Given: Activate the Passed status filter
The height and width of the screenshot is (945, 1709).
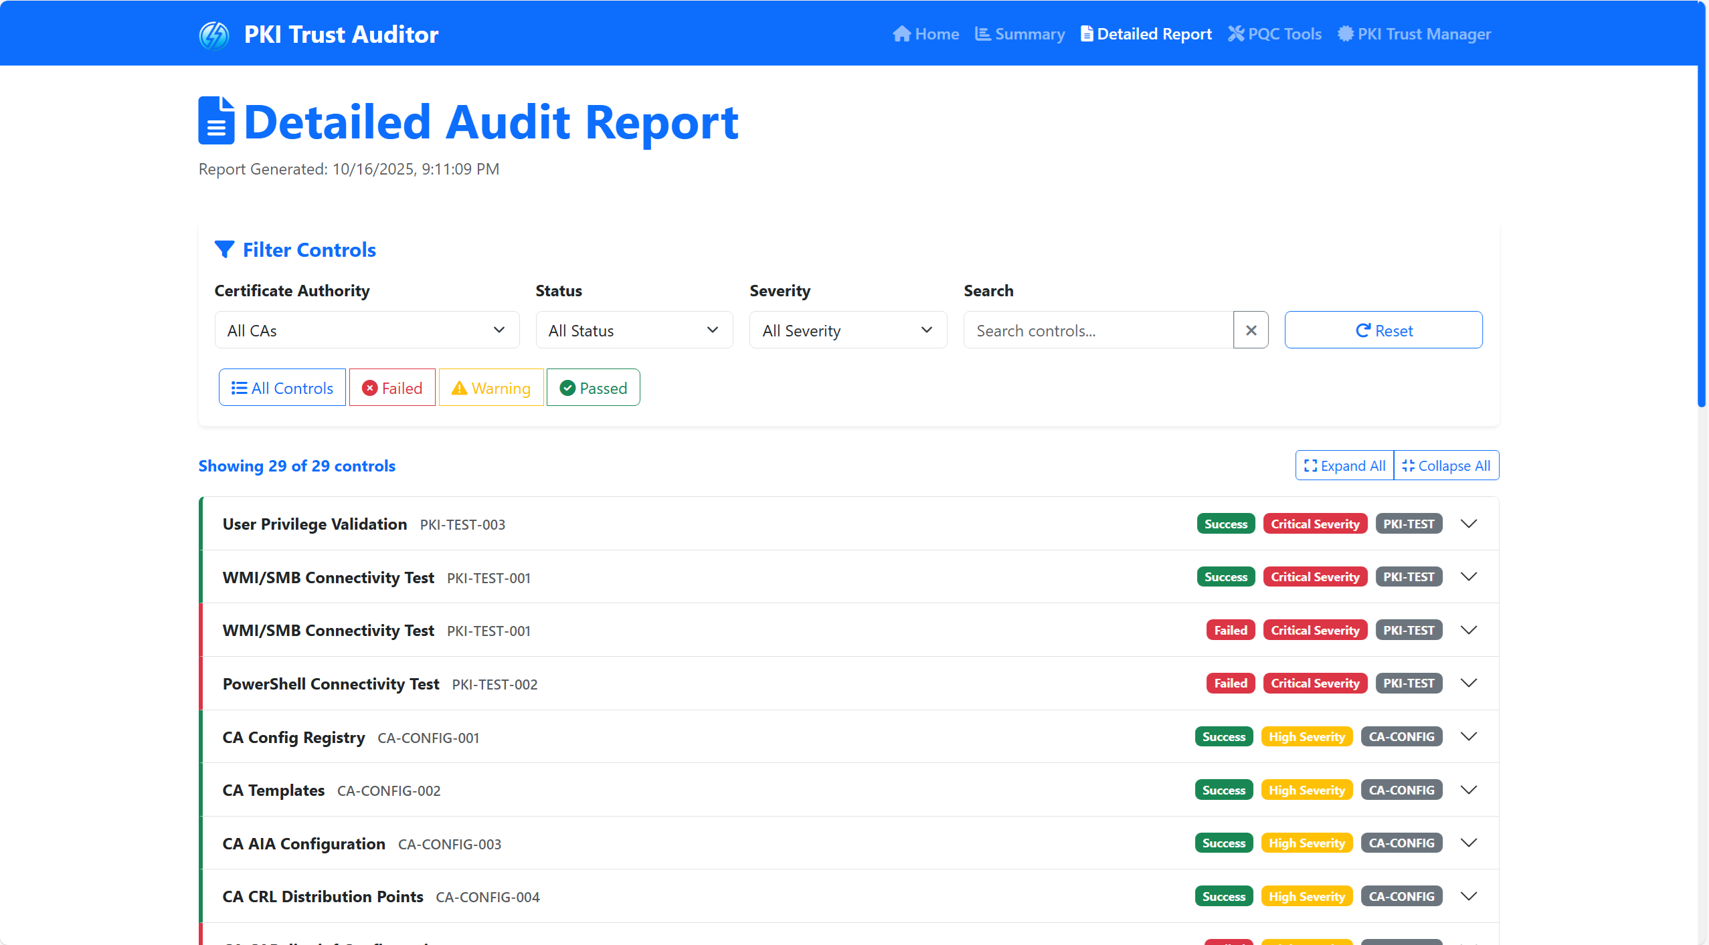Looking at the screenshot, I should coord(592,387).
